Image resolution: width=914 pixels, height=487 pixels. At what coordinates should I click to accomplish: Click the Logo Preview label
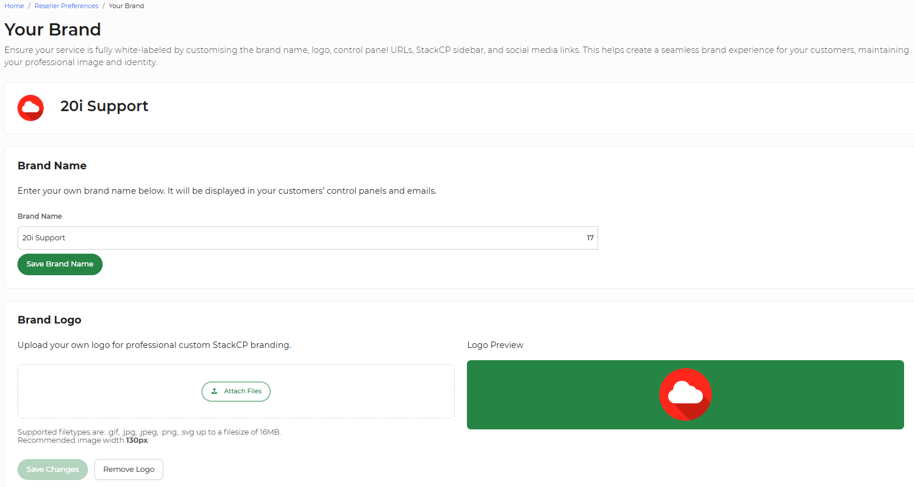pos(495,345)
